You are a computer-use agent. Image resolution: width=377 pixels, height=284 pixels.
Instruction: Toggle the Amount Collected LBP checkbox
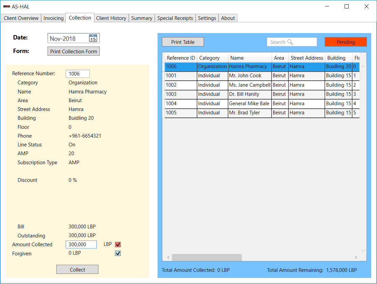click(x=118, y=244)
